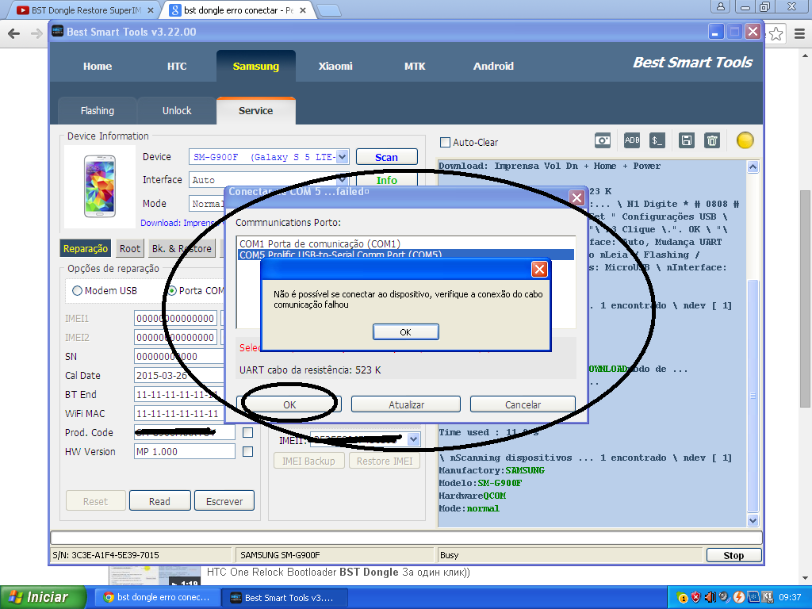Select the Modem USB radio button
Image resolution: width=812 pixels, height=609 pixels.
pyautogui.click(x=77, y=291)
